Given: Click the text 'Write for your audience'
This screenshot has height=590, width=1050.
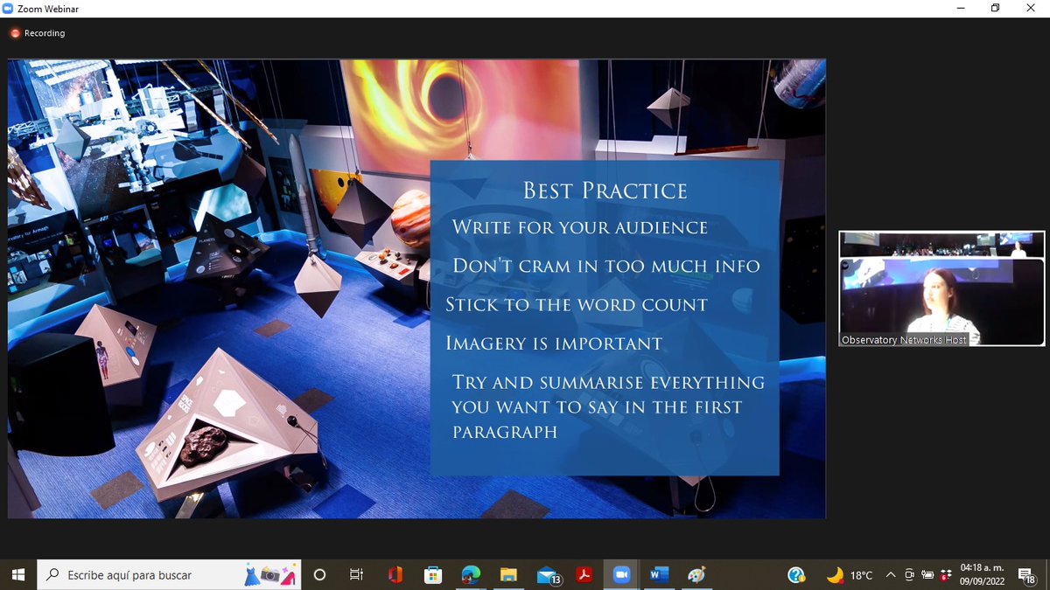Looking at the screenshot, I should coord(580,227).
